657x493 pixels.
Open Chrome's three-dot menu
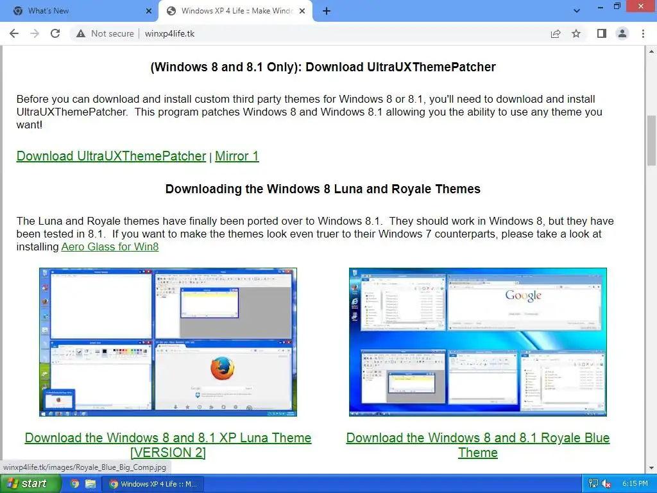(643, 33)
